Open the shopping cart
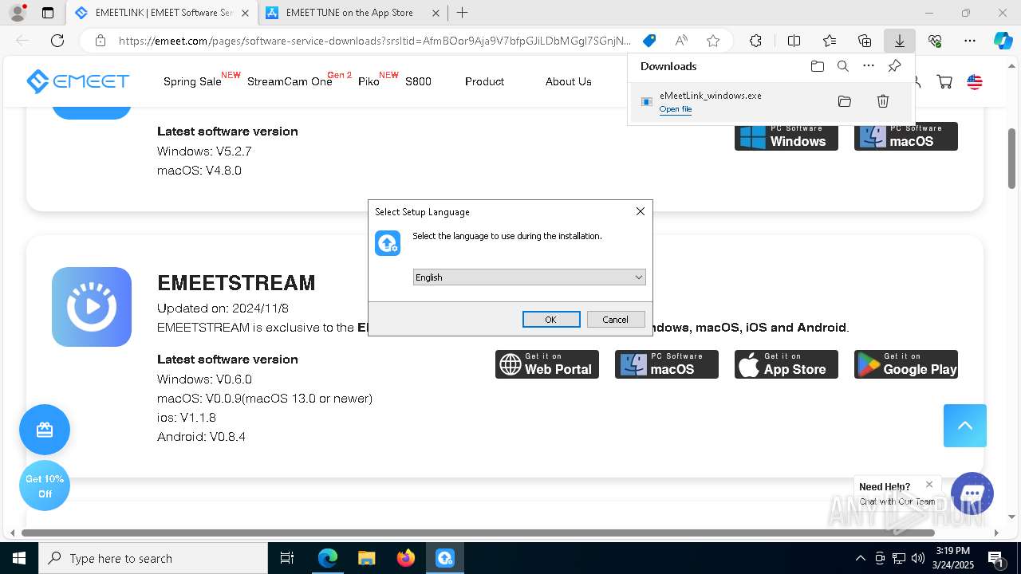Screen dimensions: 1021x574 click(x=944, y=81)
